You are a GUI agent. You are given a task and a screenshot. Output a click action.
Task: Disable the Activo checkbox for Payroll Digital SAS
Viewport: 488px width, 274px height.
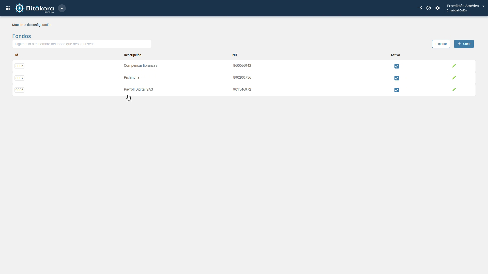point(396,90)
